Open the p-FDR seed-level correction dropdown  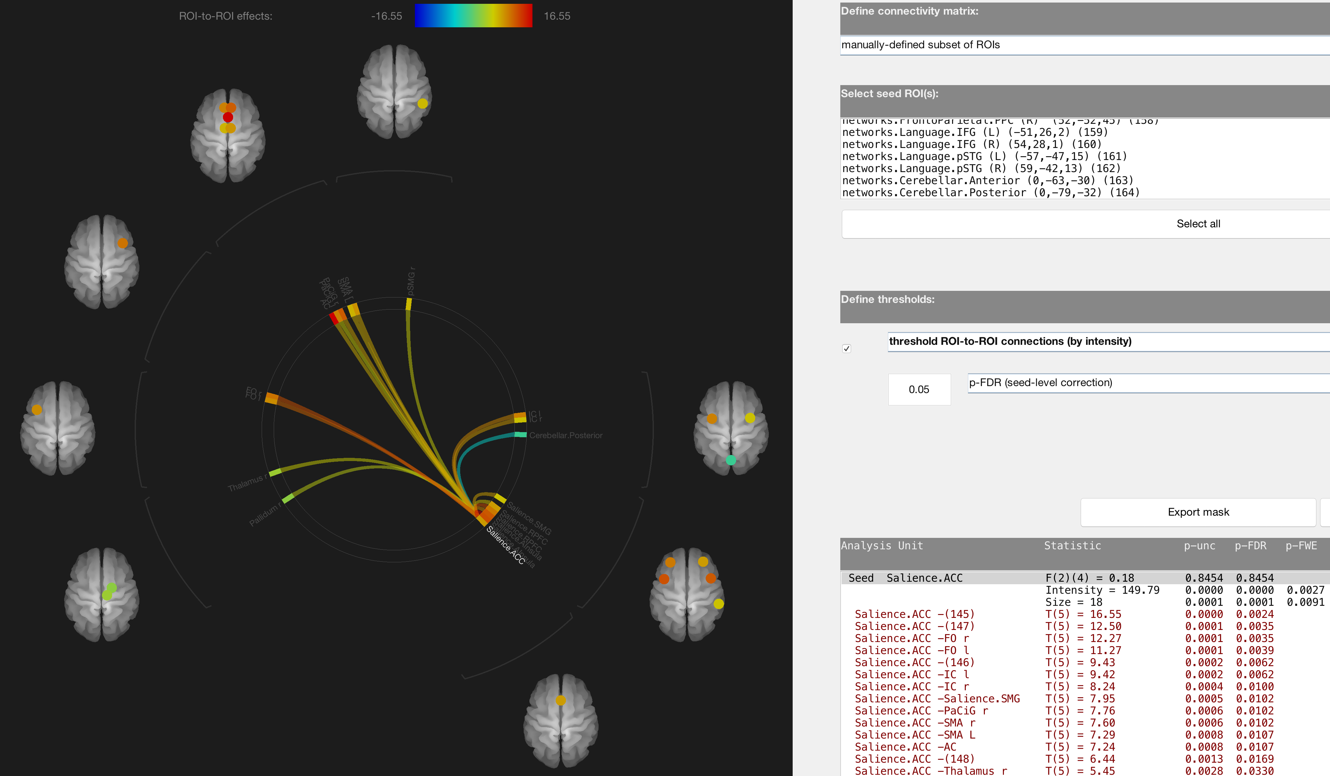(x=1149, y=383)
